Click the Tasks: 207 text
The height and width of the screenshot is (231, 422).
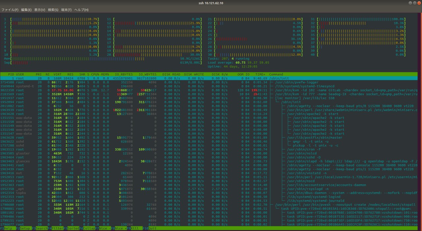(x=229, y=59)
